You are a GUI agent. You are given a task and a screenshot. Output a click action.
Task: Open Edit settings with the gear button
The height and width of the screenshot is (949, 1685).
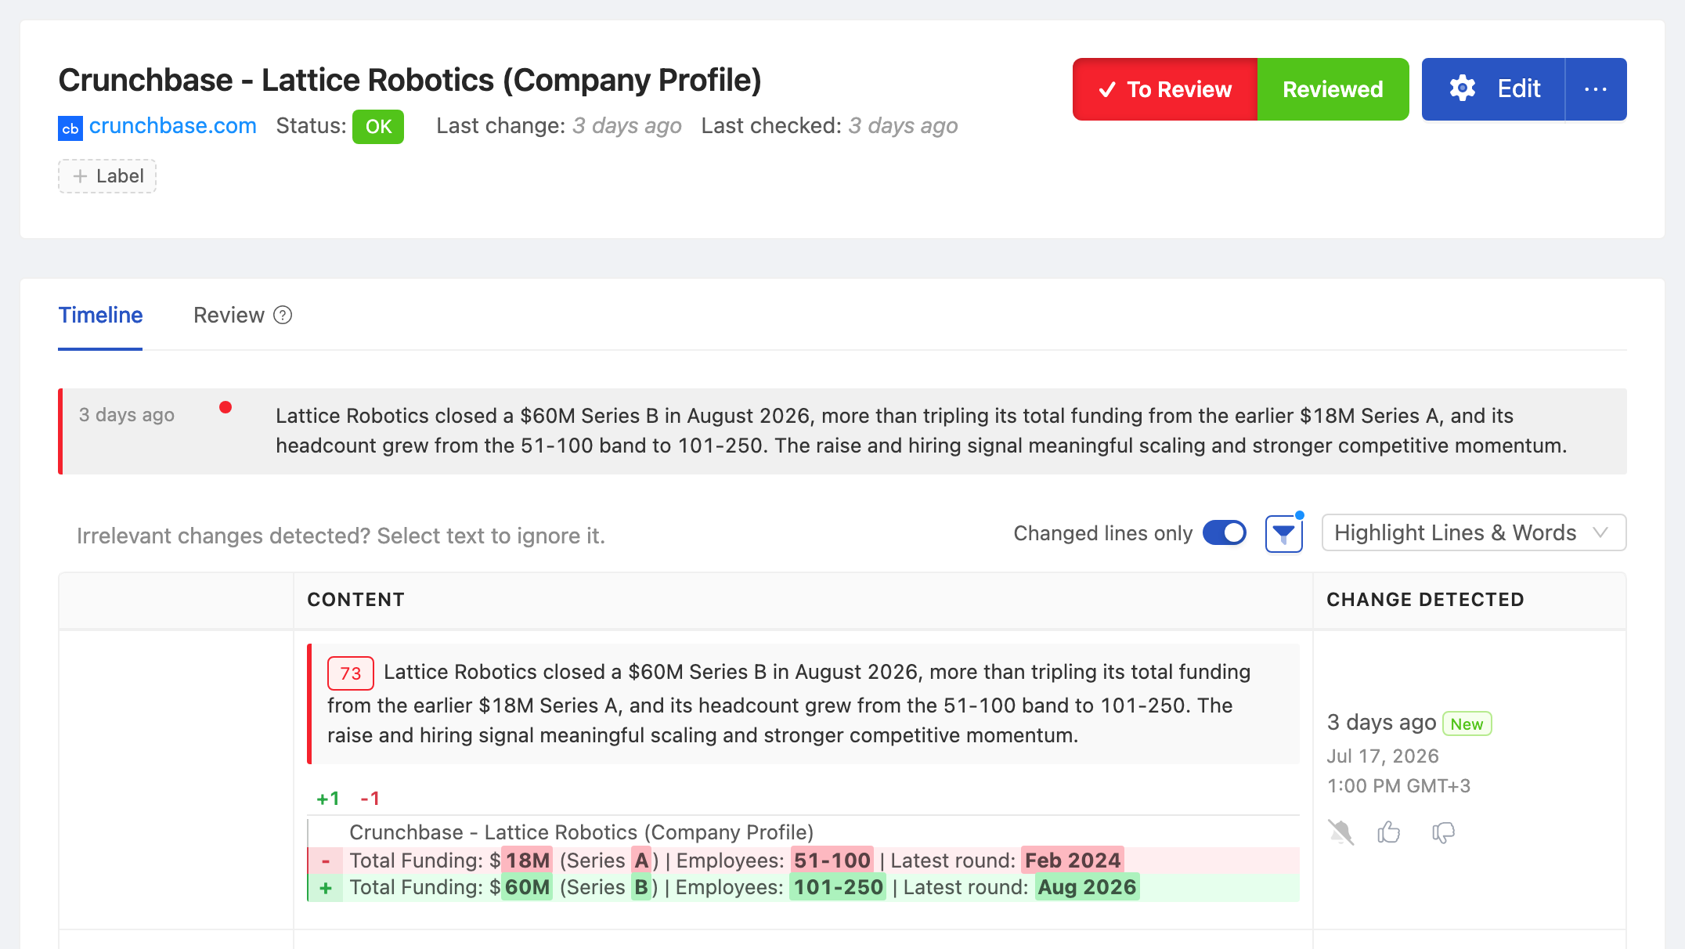pyautogui.click(x=1493, y=89)
